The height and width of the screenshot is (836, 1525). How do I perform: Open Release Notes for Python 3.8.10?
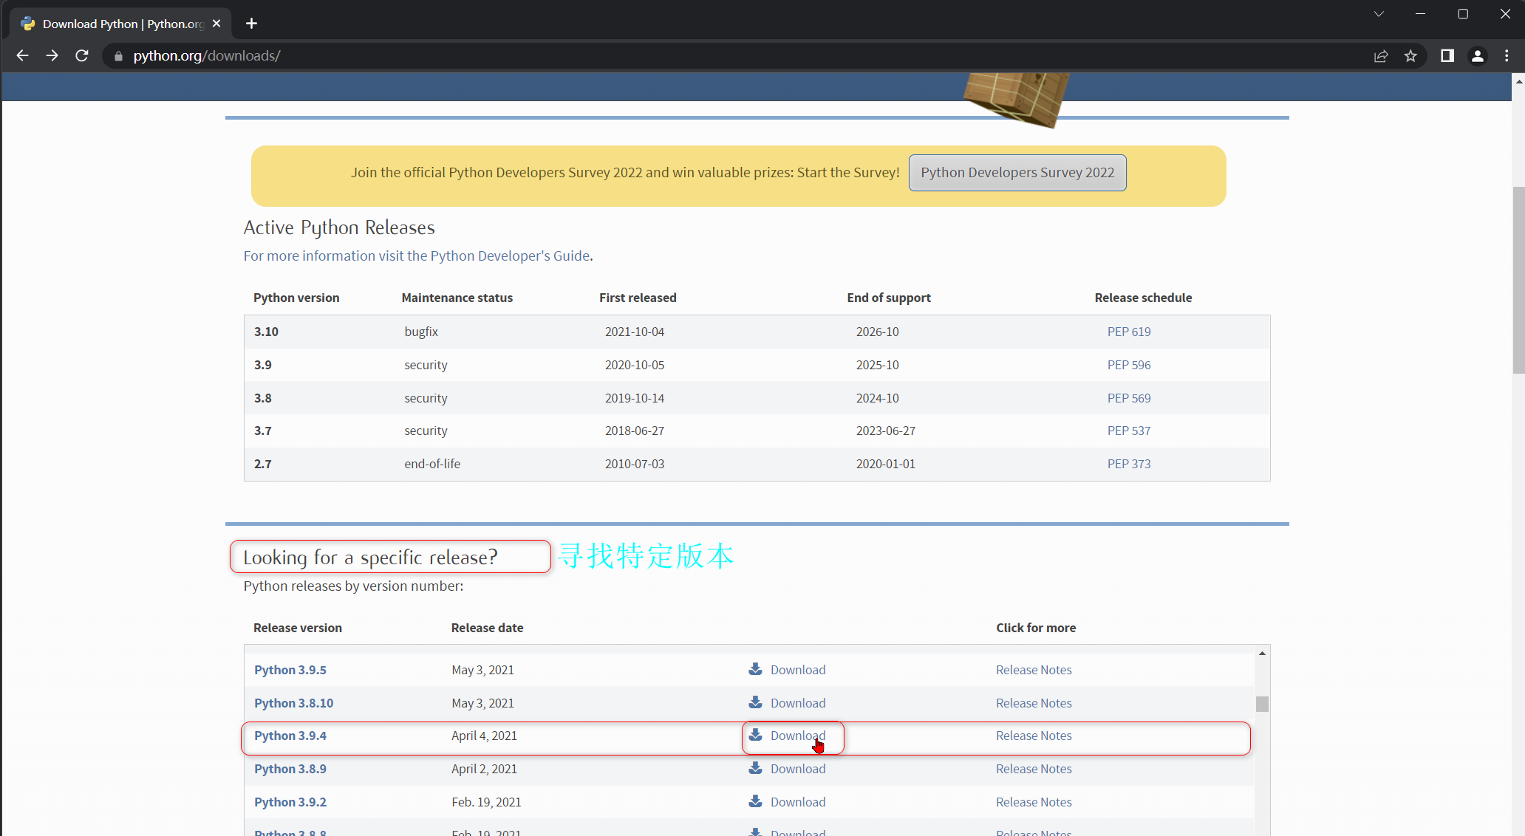click(x=1034, y=703)
